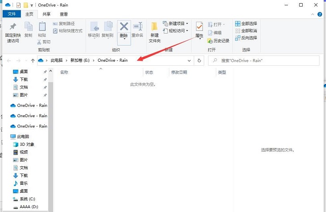Open Music (音乐) under This PC
326x212 pixels.
[21, 183]
